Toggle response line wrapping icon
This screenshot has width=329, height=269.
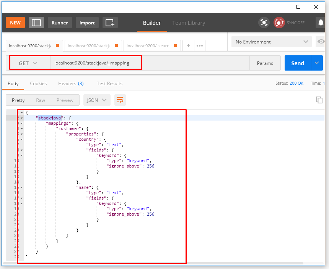(120, 100)
